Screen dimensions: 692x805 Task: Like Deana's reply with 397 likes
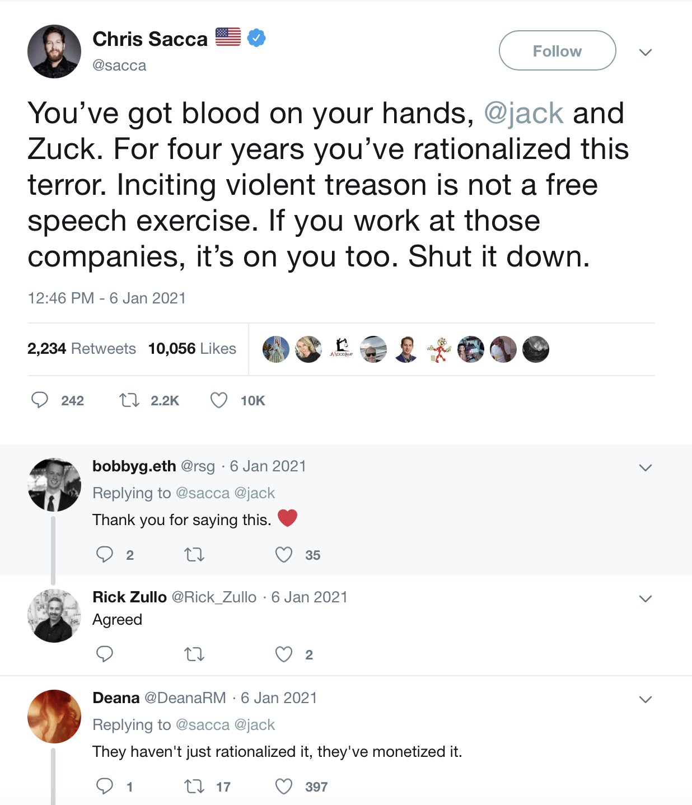284,787
